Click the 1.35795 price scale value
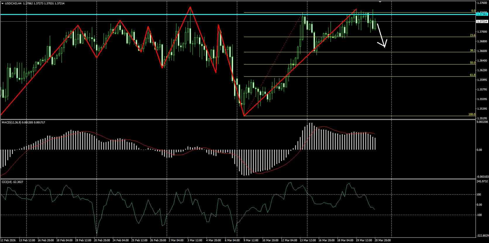 [x=482, y=89]
